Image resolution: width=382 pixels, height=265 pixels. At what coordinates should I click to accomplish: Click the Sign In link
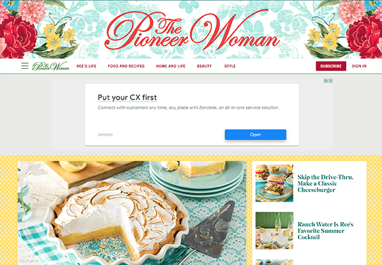pyautogui.click(x=359, y=66)
